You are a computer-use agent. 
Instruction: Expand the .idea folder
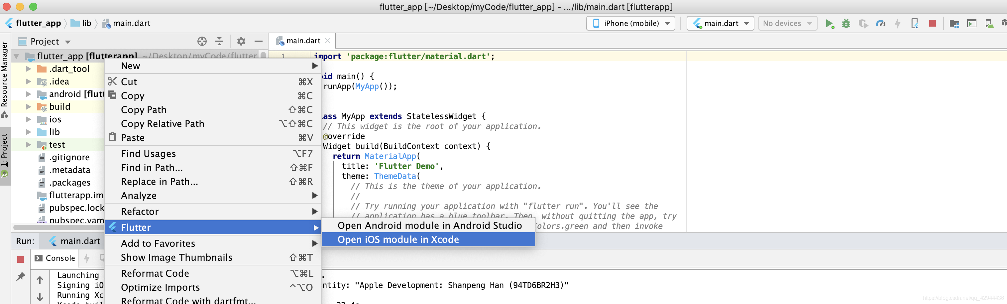pos(28,81)
